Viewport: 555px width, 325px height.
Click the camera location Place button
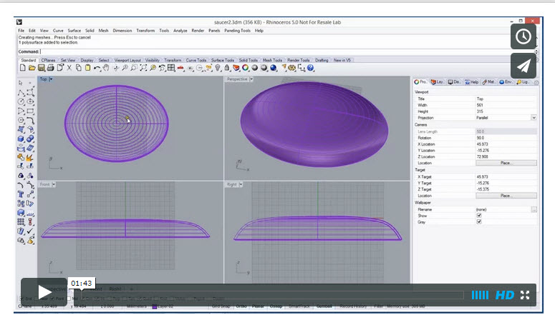coord(506,163)
